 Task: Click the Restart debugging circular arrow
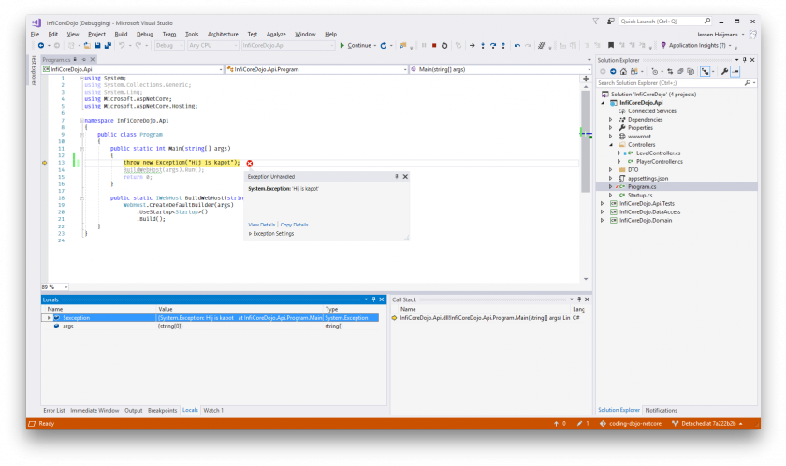tap(444, 45)
